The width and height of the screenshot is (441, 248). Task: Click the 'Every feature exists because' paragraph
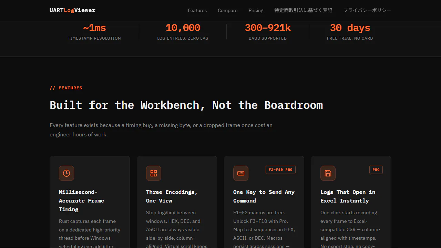coord(161,130)
